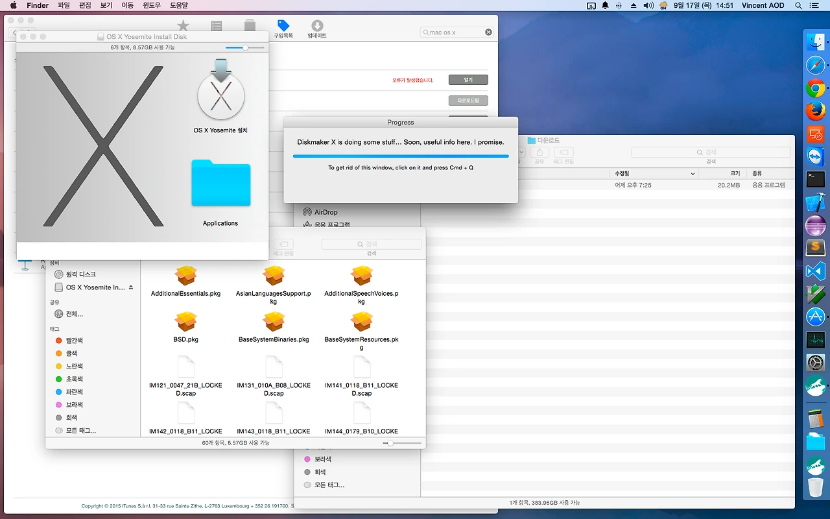Open Spotlight search in the menu bar
Screen dimensions: 830x519
pos(798,5)
